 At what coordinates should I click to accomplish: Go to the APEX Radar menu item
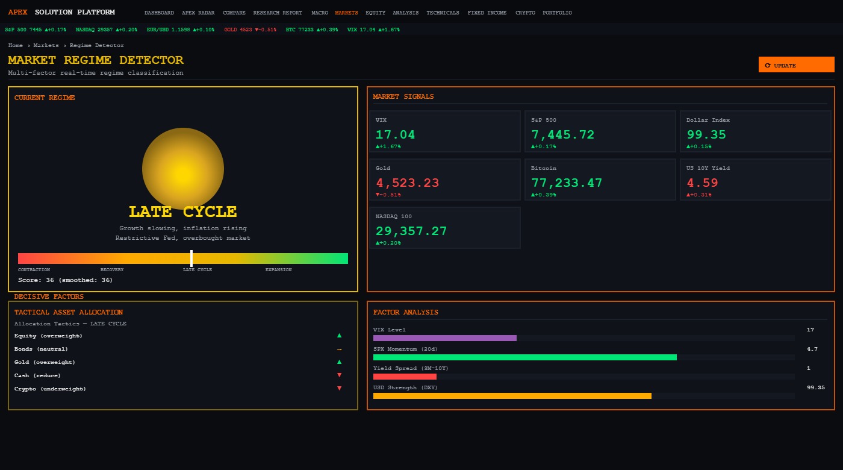click(198, 13)
